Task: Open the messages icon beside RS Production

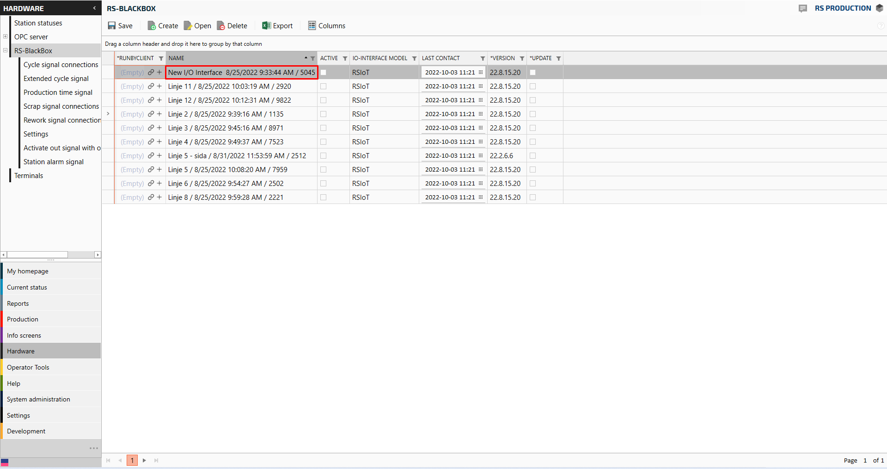Action: coord(803,8)
